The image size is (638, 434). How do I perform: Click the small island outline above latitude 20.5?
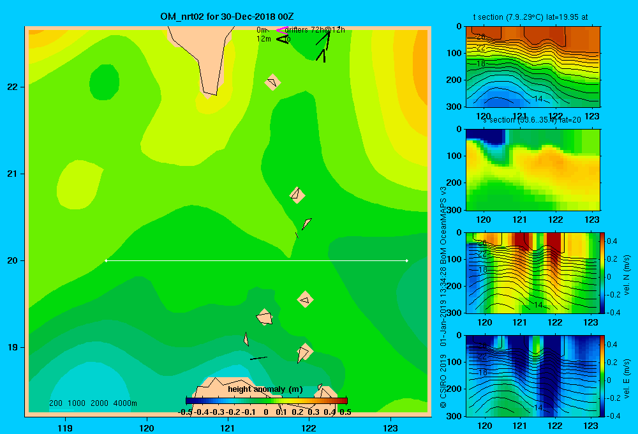point(307,223)
